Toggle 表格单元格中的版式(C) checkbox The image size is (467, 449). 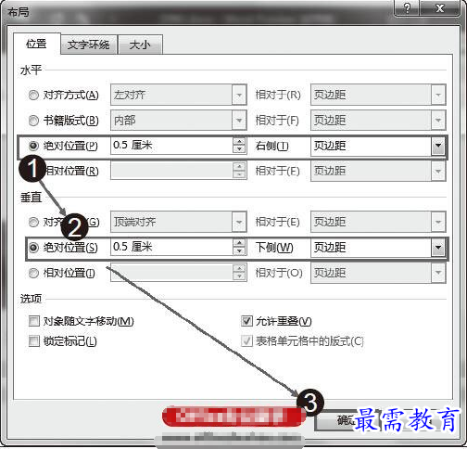point(246,341)
